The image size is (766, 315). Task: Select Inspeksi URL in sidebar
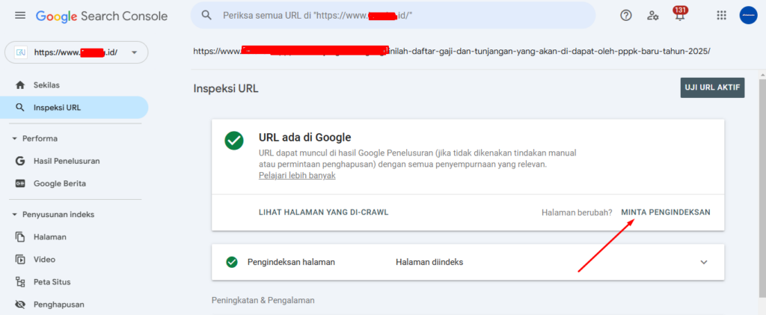point(74,108)
